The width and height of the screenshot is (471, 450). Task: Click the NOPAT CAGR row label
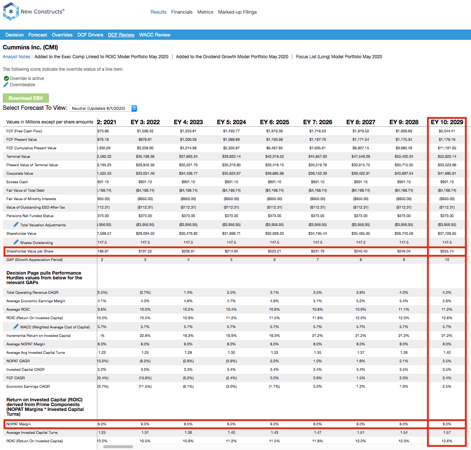coord(18,361)
